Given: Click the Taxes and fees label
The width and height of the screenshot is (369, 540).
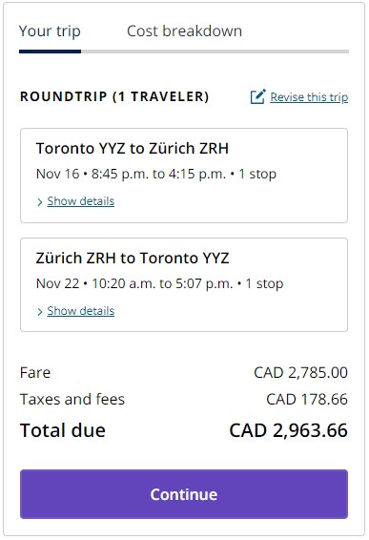Looking at the screenshot, I should tap(72, 399).
